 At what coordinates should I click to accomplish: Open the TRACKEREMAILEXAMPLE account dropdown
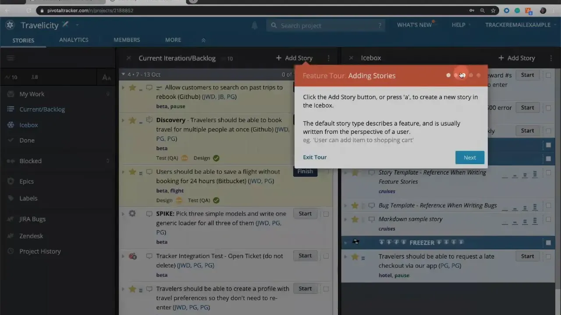(518, 25)
